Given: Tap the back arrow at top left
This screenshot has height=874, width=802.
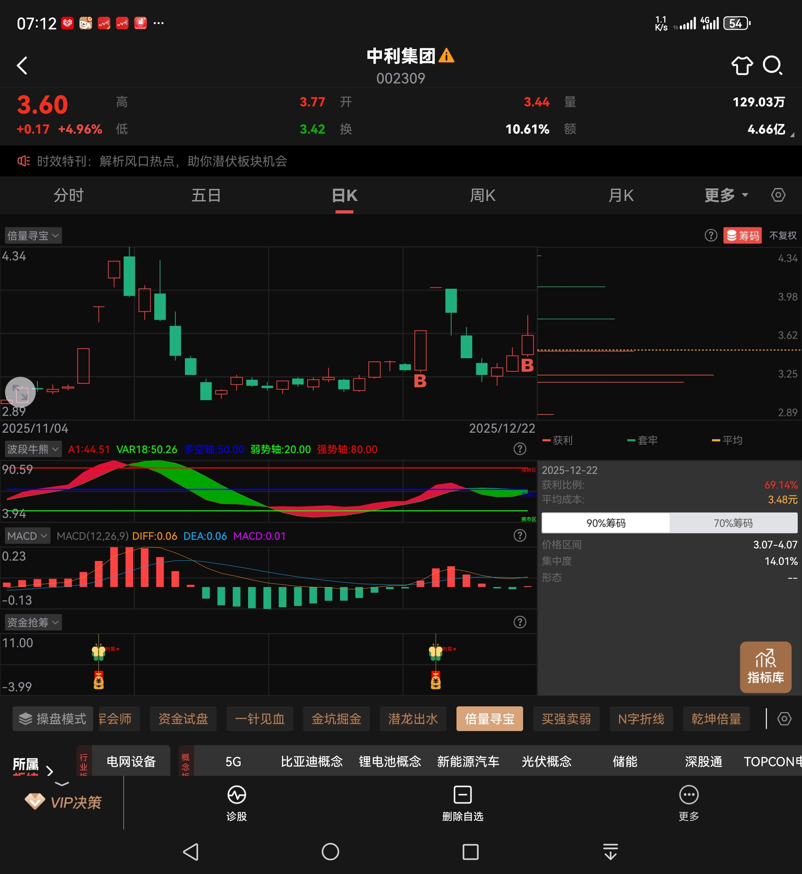Looking at the screenshot, I should (x=22, y=66).
